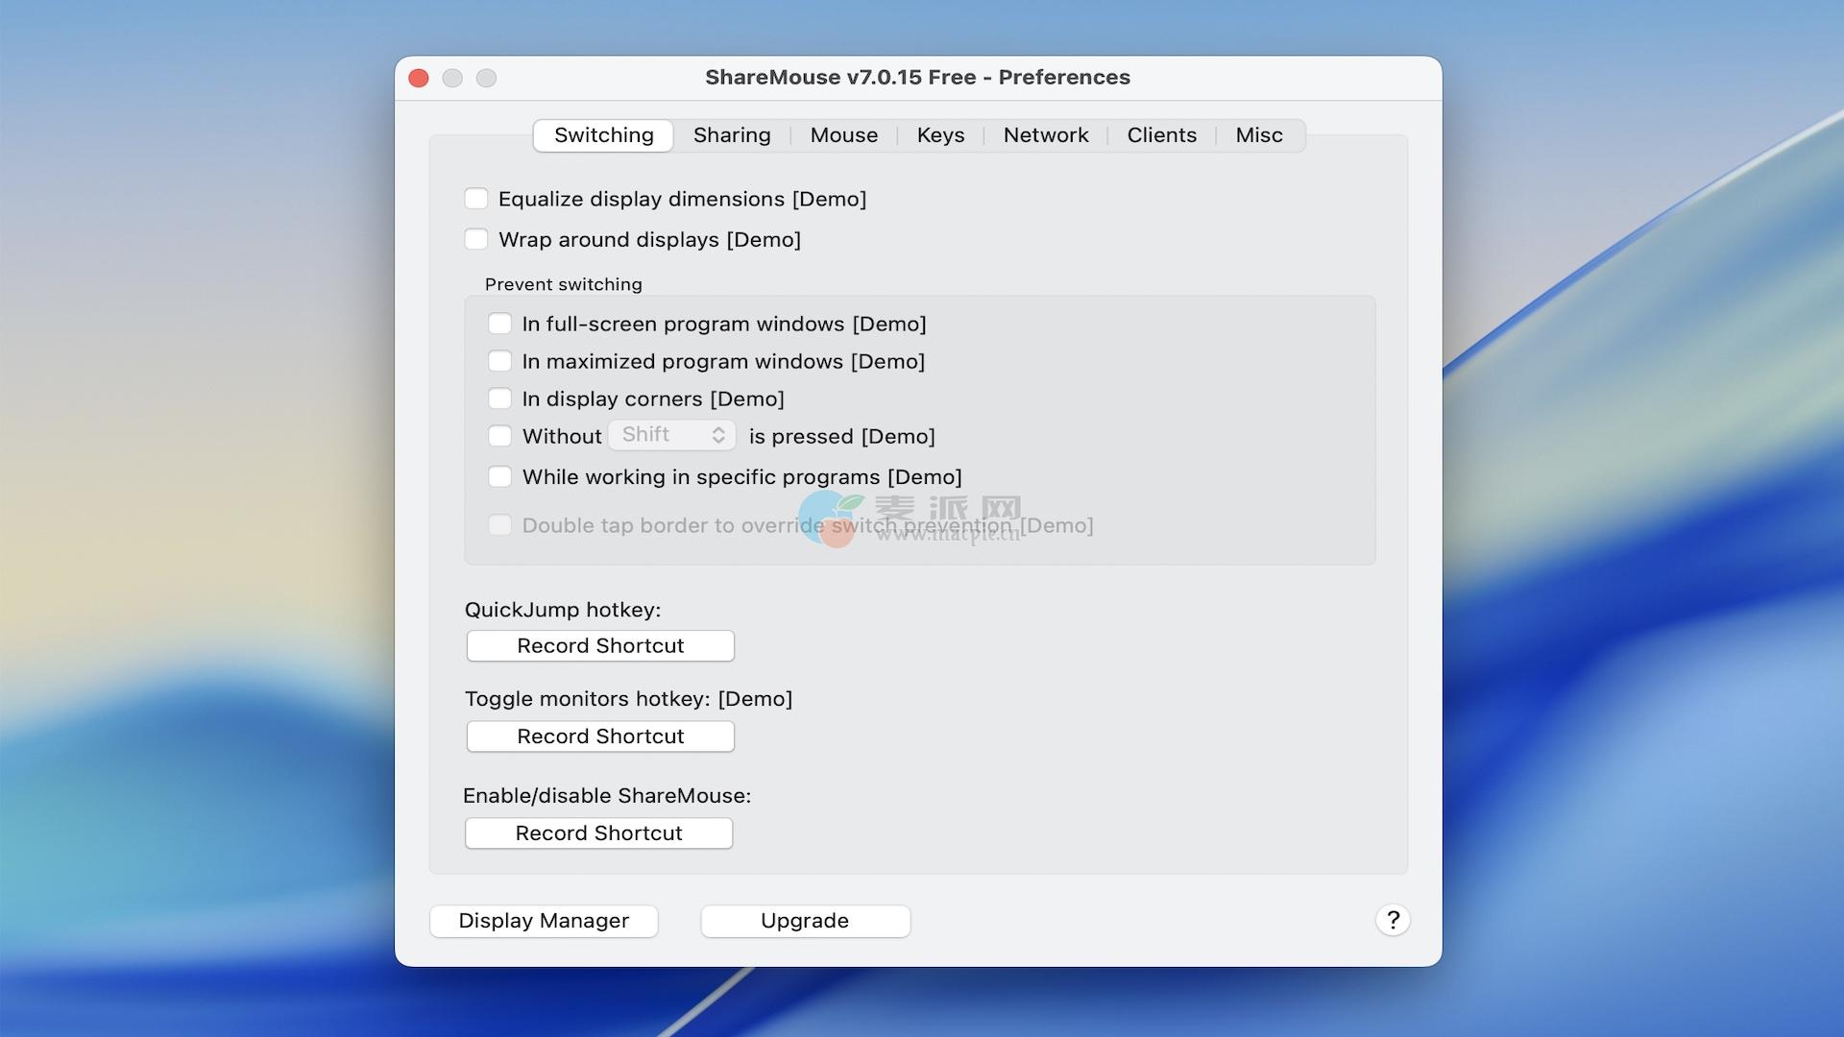
Task: Switch to the Sharing tab
Action: [x=732, y=135]
